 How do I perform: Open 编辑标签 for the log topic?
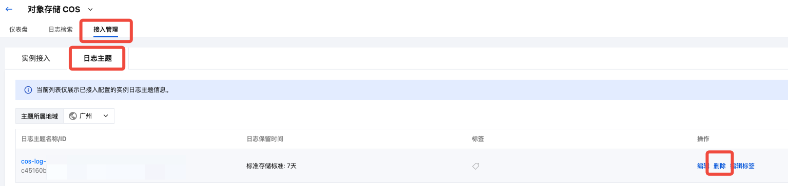(742, 166)
